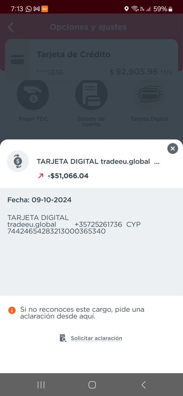Image resolution: width=183 pixels, height=396 pixels.
Task: Open the Estado de cuenta icon
Action: click(91, 94)
